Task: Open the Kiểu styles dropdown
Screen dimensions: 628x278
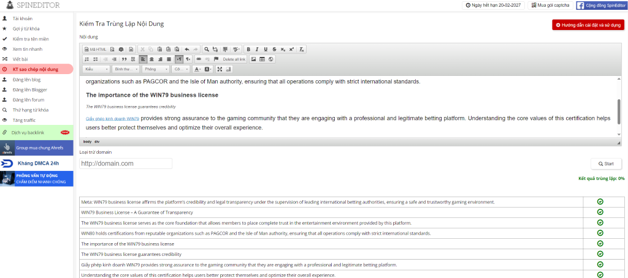Action: [x=96, y=69]
